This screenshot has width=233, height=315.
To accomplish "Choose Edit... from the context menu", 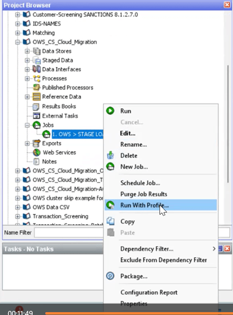I will (160, 133).
